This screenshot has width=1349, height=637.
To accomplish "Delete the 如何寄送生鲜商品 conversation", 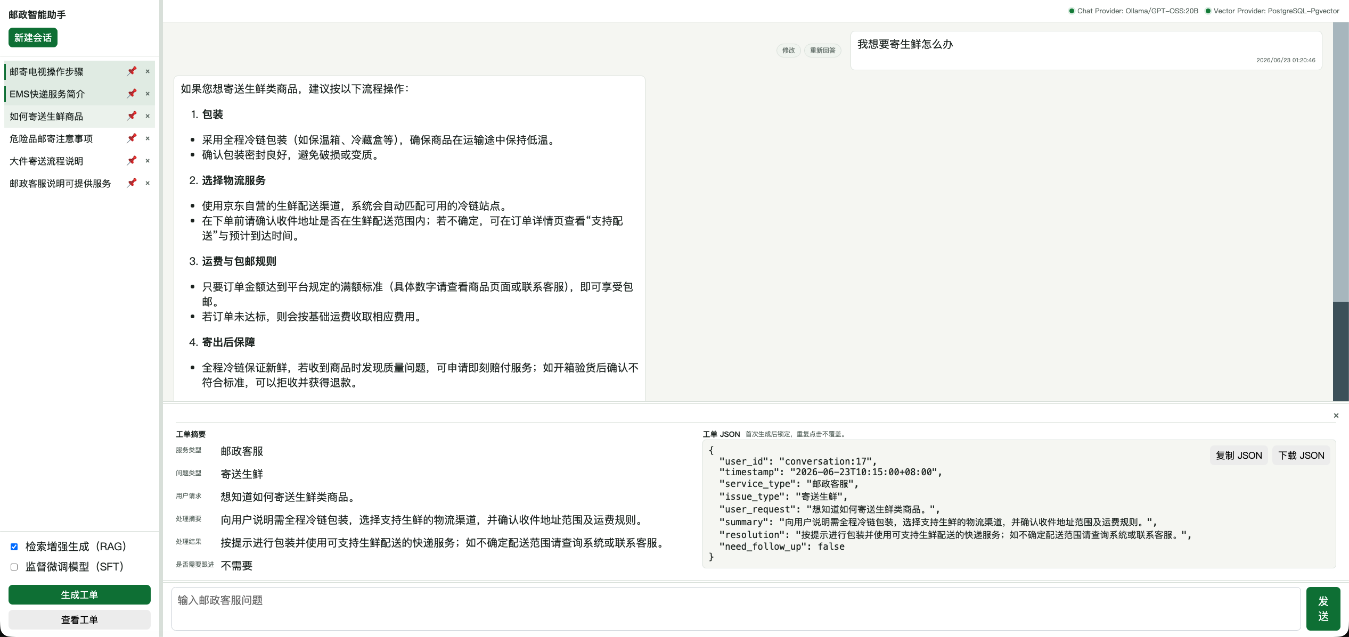I will coord(148,116).
